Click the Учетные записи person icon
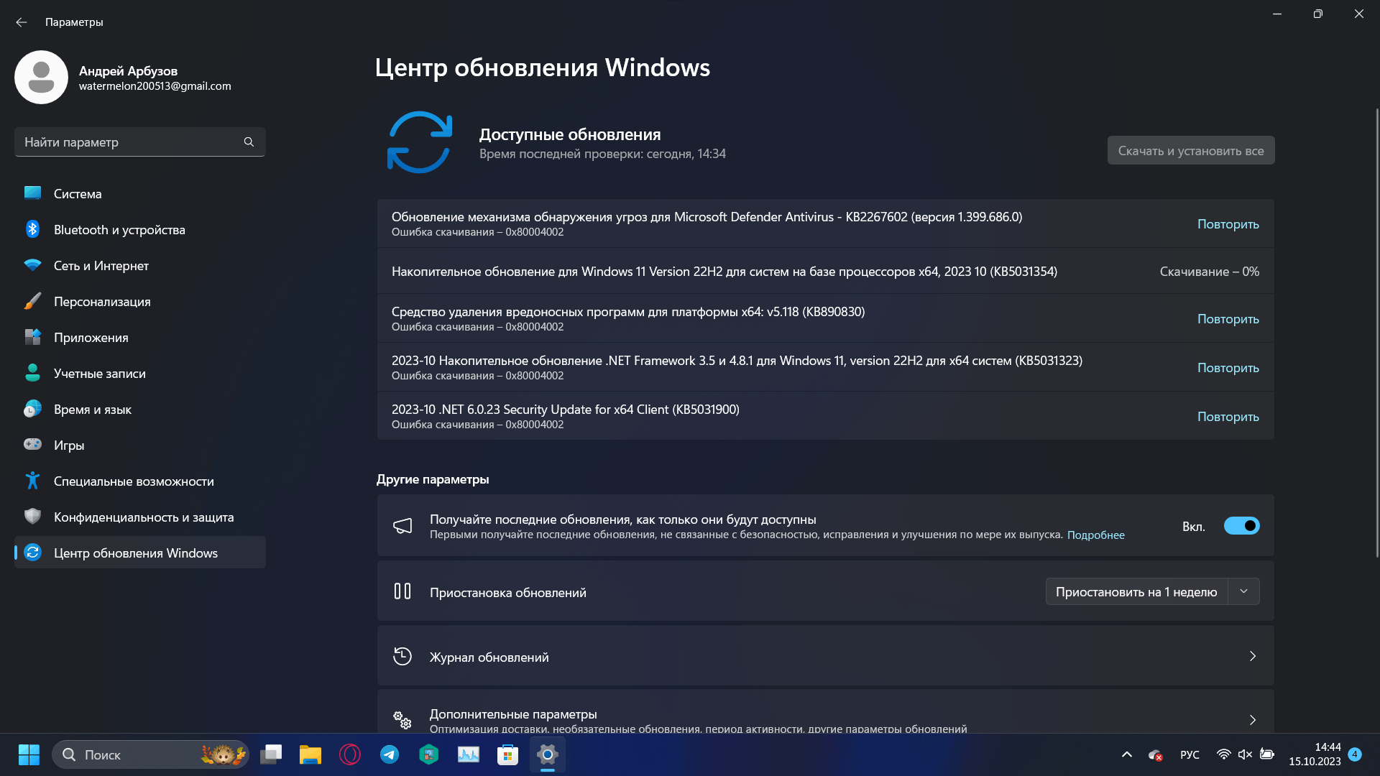Screen dimensions: 1380x776 tap(32, 373)
